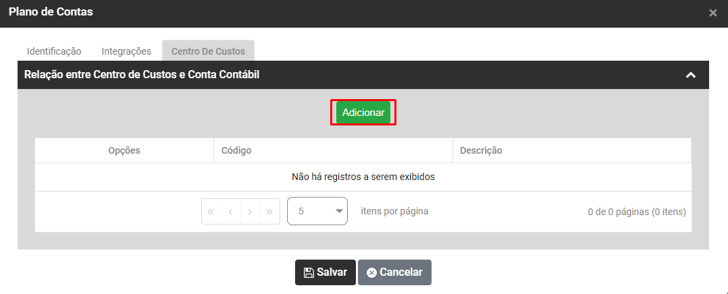Click the page count info text

click(x=637, y=212)
